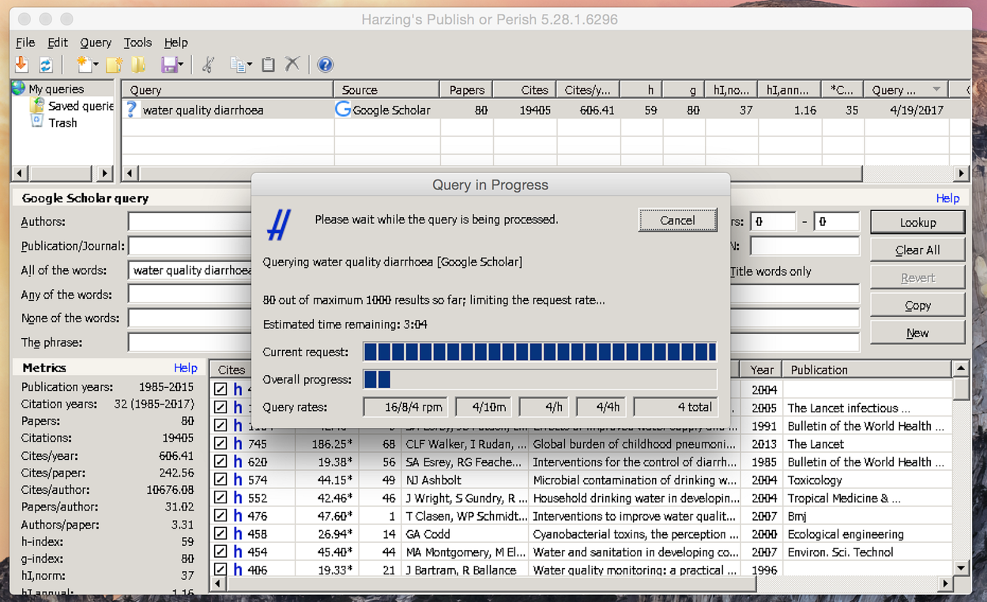Image resolution: width=987 pixels, height=602 pixels.
Task: Click the h icon in the 458 cites row
Action: [238, 534]
